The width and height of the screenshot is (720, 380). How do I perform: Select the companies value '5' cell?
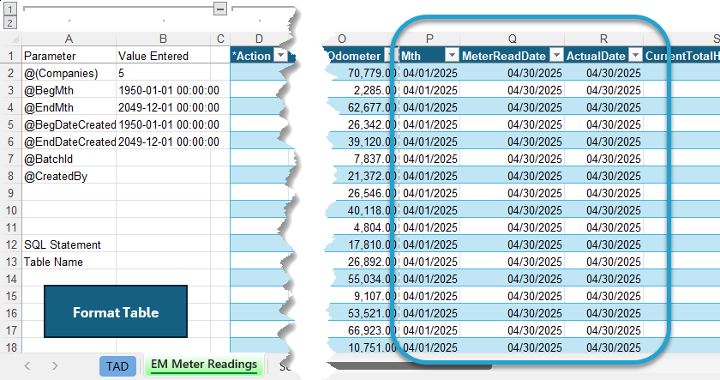[x=163, y=73]
